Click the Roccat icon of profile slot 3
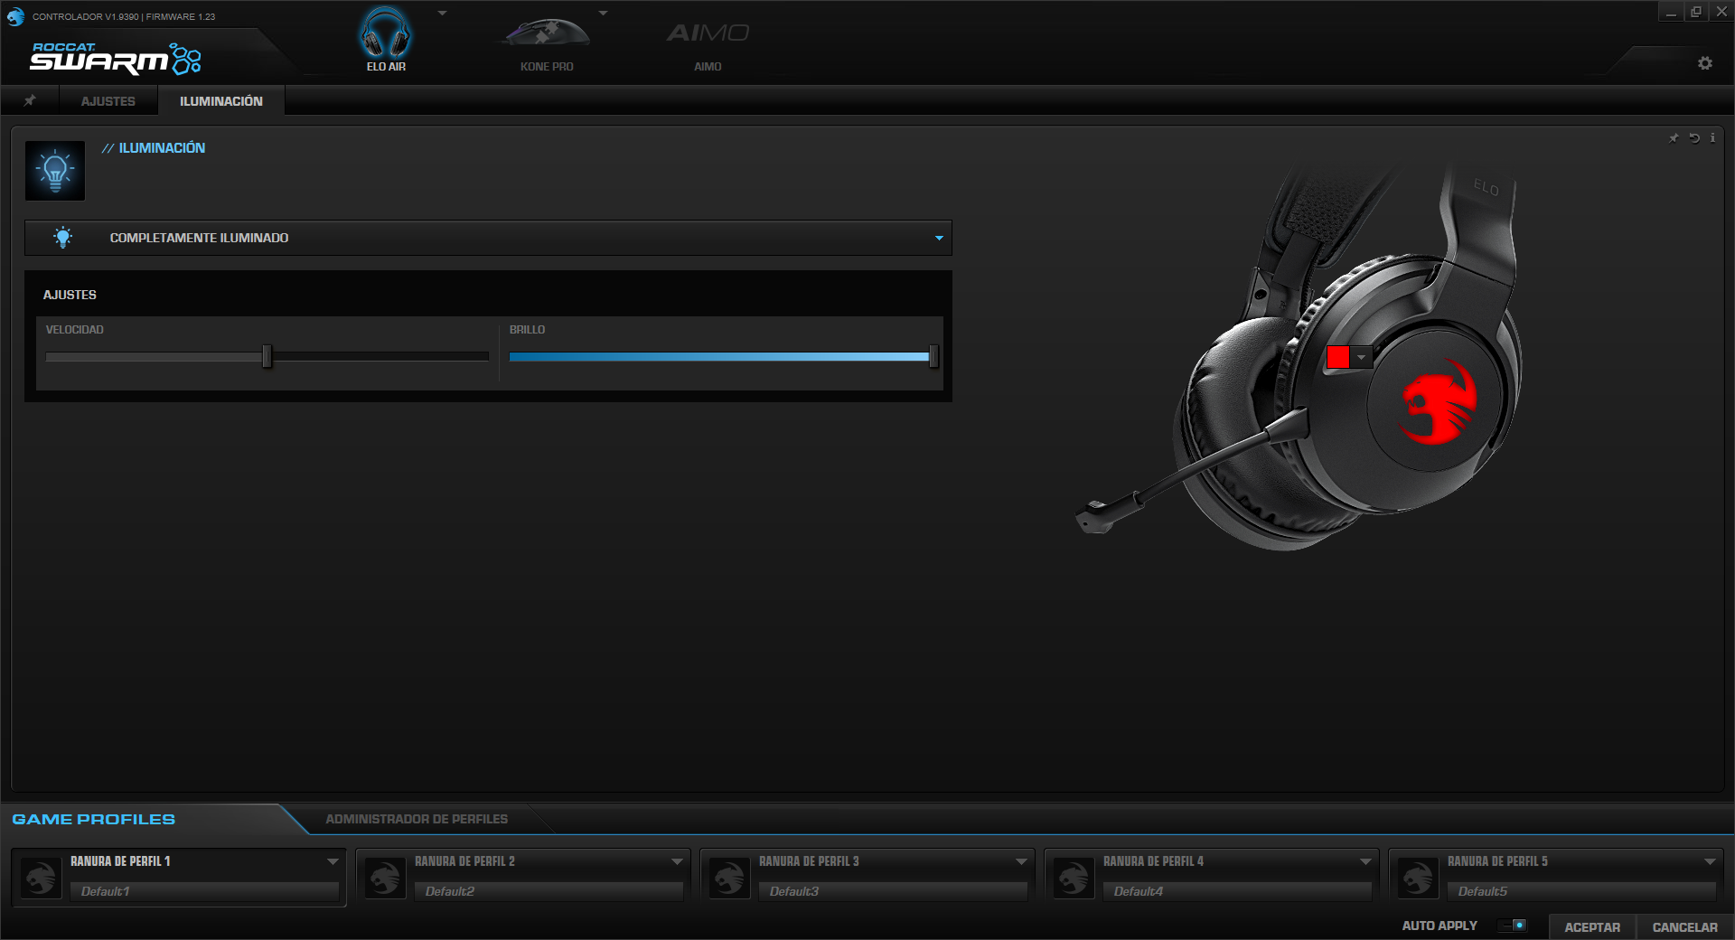The height and width of the screenshot is (940, 1735). tap(729, 878)
